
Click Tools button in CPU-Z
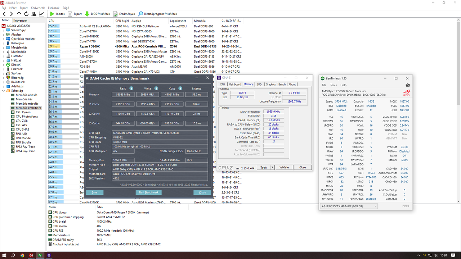click(x=264, y=167)
